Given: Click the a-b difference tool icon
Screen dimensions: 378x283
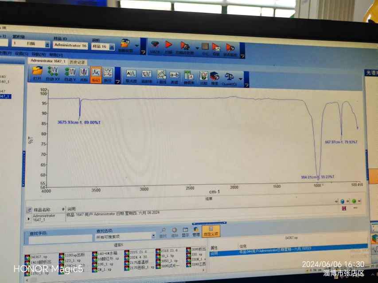Looking at the screenshot, I should (175, 75).
